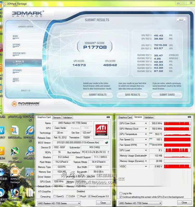Click the camera screenshot icon in the GPU-Z Graphics Card window

[108, 117]
